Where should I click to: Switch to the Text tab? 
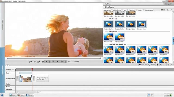[x=125, y=10]
